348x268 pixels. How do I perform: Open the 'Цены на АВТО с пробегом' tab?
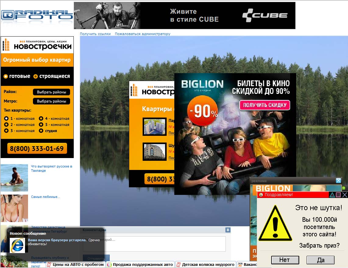[x=75, y=265]
